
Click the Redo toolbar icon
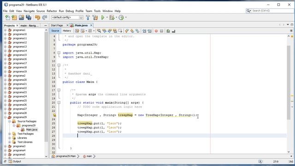point(45,18)
